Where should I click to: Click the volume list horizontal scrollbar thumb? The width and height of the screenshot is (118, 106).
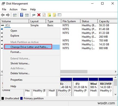click(74, 72)
